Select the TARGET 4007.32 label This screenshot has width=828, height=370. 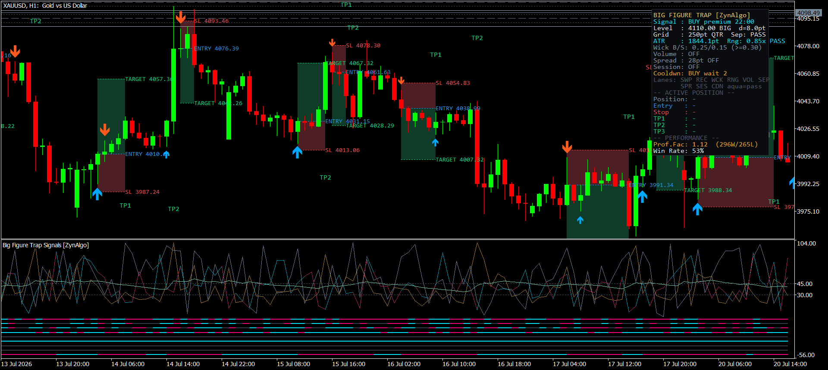[460, 160]
